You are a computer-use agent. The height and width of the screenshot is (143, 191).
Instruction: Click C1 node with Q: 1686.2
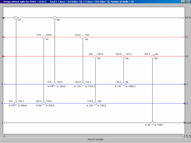pyautogui.click(x=123, y=84)
